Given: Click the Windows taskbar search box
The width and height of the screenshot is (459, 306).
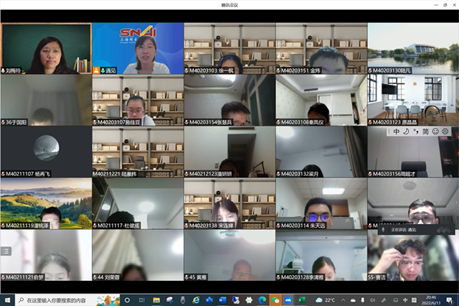Looking at the screenshot, I should click(65, 300).
